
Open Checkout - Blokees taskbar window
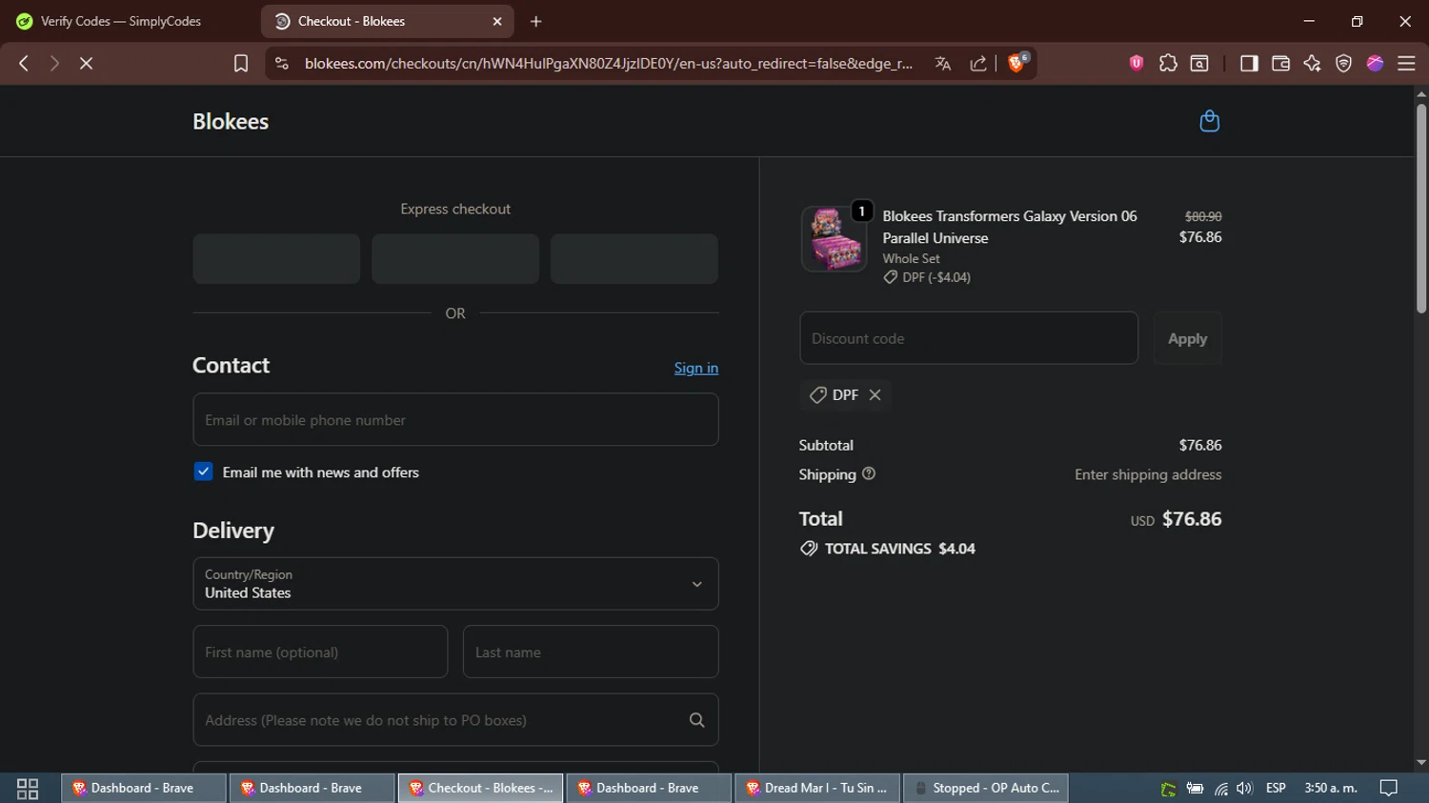coord(481,788)
